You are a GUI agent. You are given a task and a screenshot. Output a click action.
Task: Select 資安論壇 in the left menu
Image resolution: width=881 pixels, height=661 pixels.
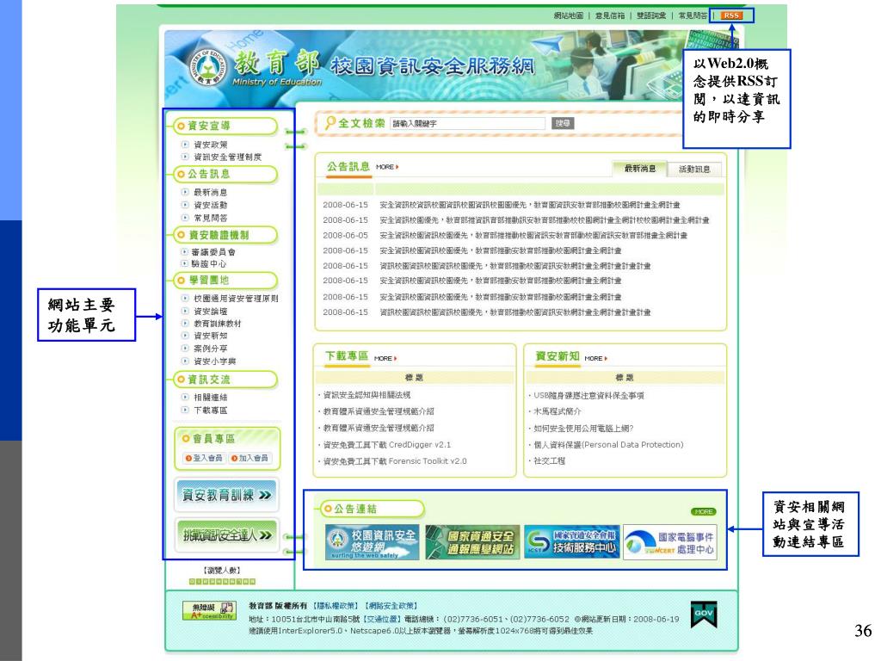click(x=211, y=311)
